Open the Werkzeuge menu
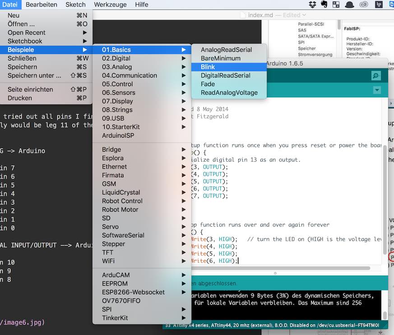 [110, 5]
